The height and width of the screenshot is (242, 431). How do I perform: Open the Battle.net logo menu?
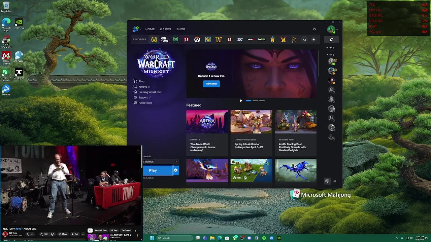tap(137, 29)
